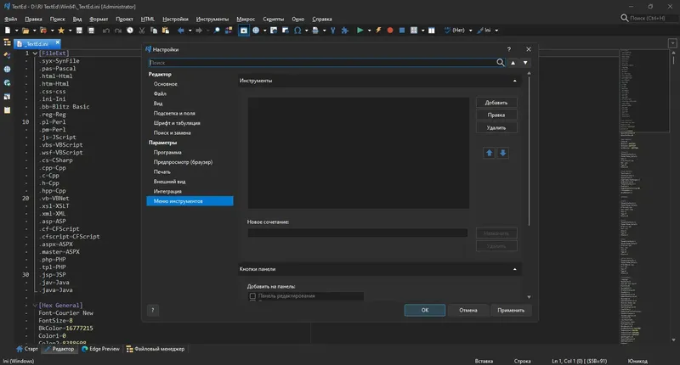Fold the [FileExt] section in the editor
The height and width of the screenshot is (365, 680).
click(x=34, y=53)
